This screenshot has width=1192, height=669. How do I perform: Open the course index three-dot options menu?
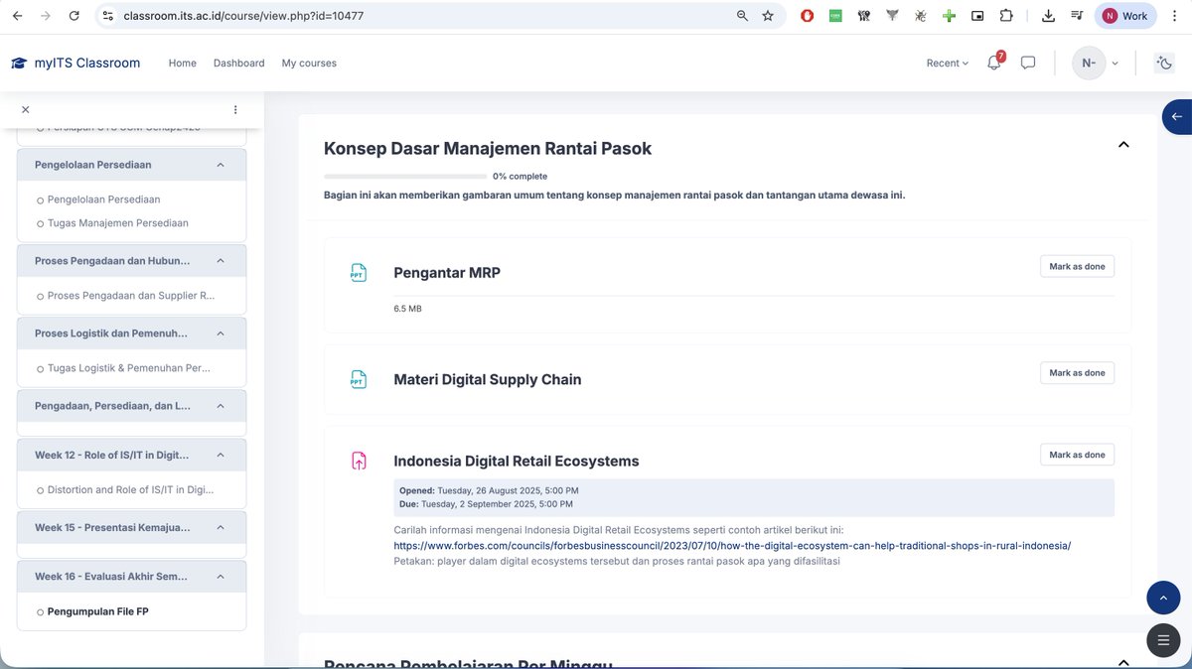point(235,109)
